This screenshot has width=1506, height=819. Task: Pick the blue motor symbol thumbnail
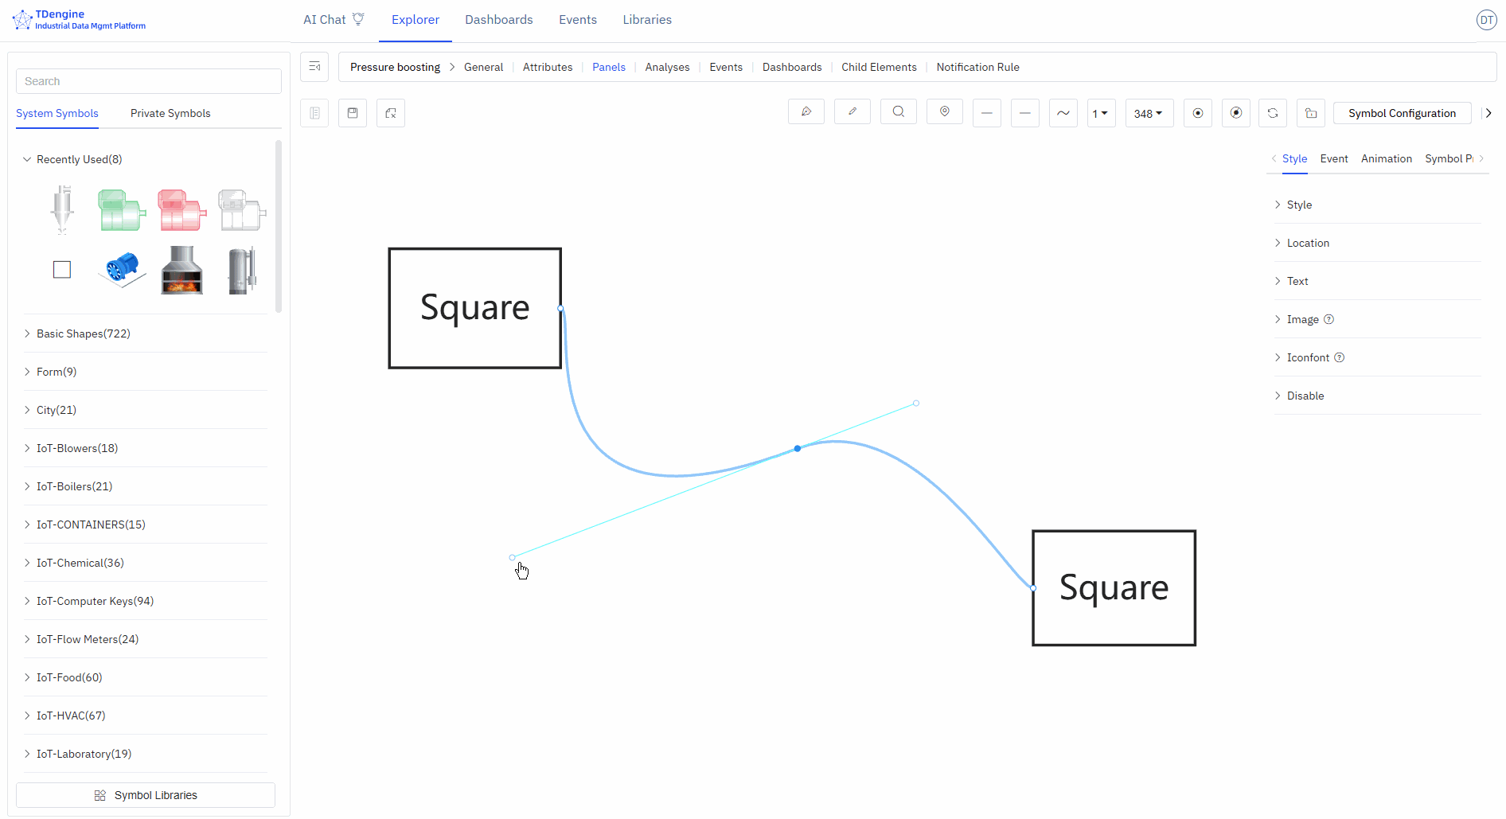(x=122, y=270)
